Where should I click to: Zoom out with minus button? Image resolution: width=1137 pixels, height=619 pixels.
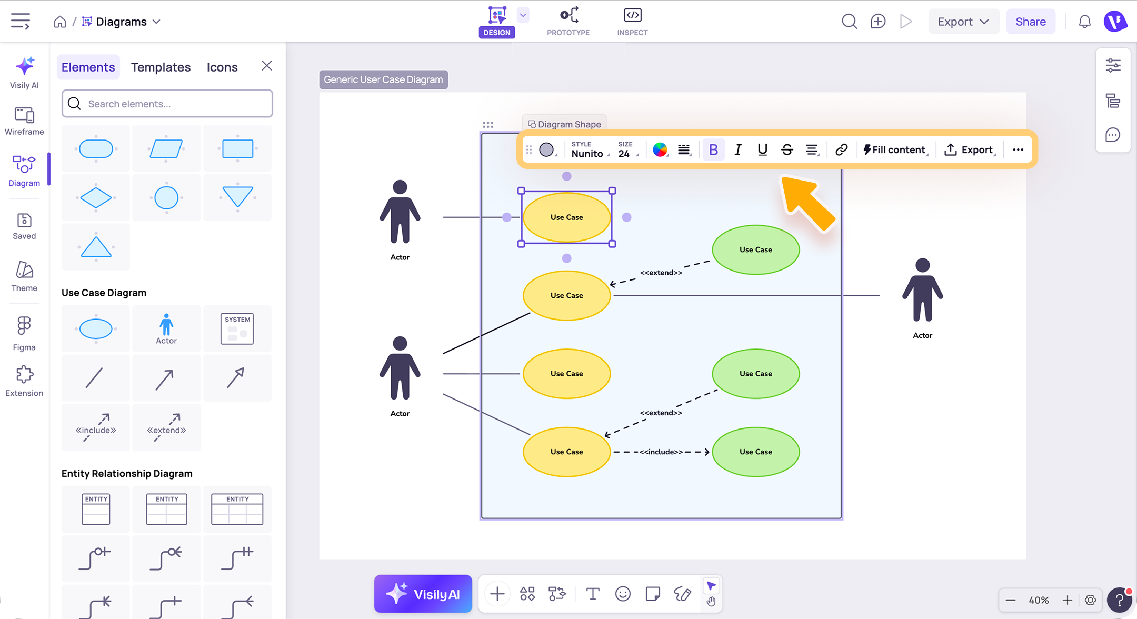(1010, 600)
